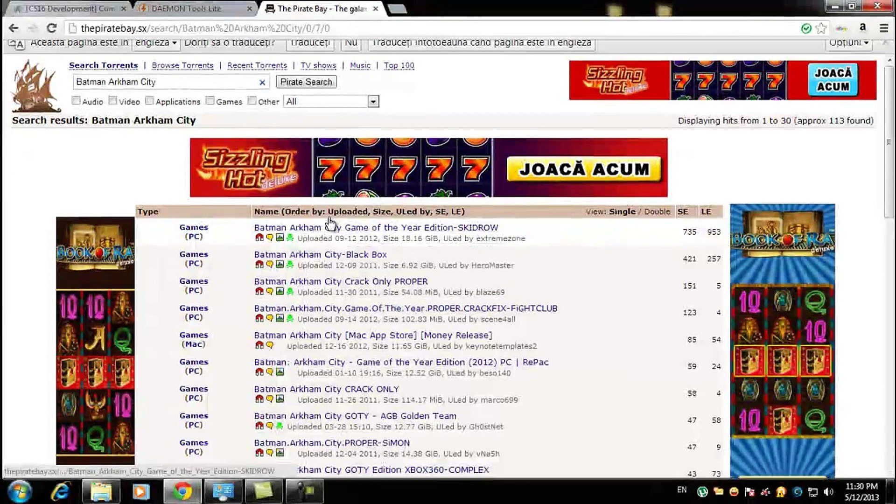Screen dimensions: 896x504
Task: Open the TV shows section
Action: (318, 65)
